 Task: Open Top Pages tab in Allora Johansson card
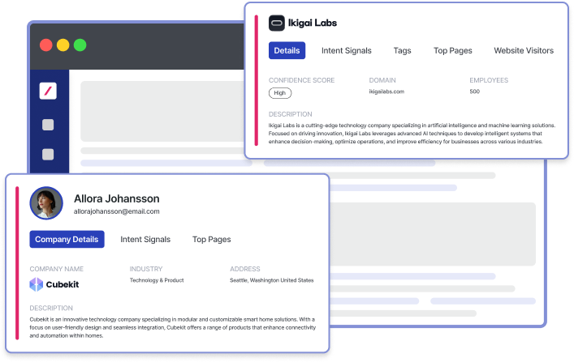pos(212,239)
